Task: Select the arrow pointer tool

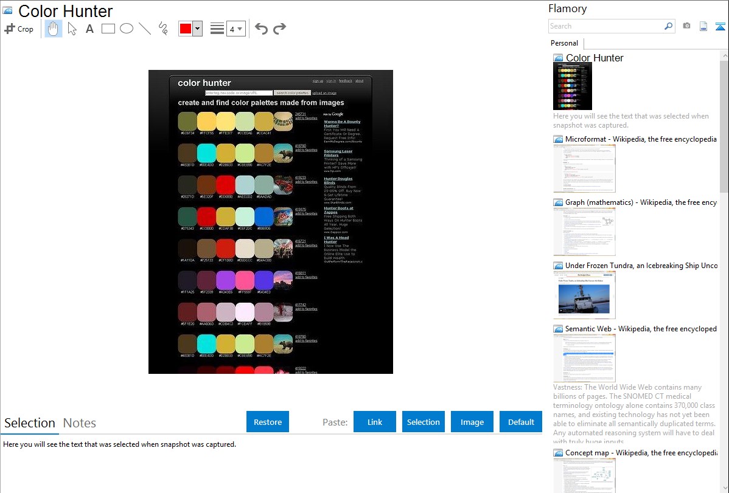Action: point(72,29)
